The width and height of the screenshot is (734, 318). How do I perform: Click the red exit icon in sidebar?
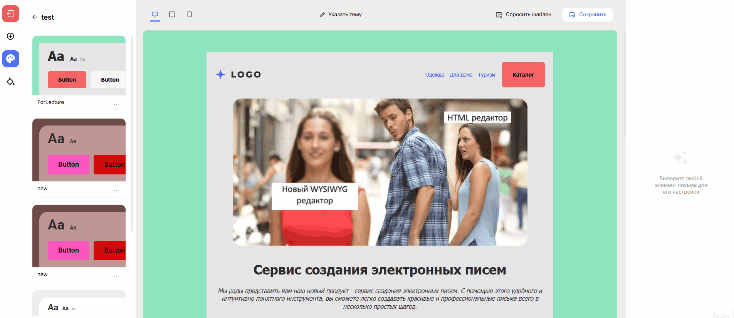10,14
